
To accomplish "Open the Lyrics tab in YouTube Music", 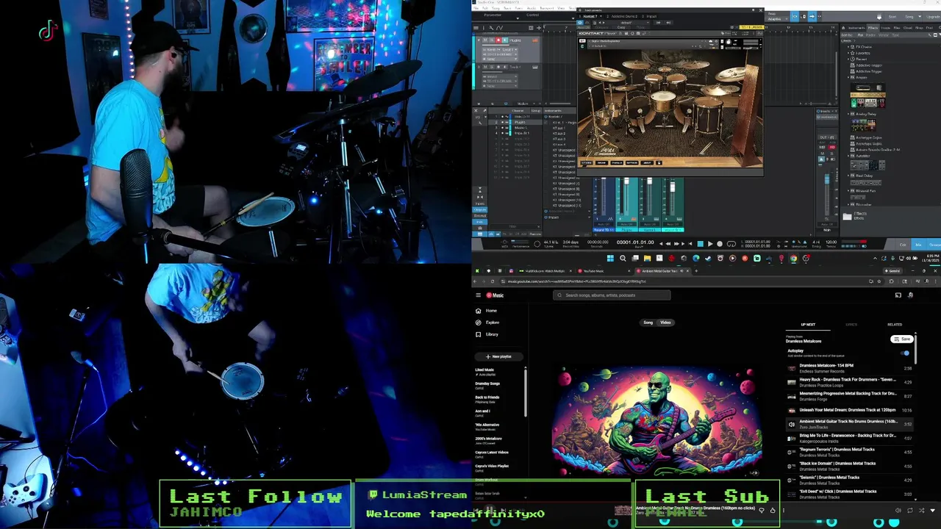I will (x=851, y=325).
